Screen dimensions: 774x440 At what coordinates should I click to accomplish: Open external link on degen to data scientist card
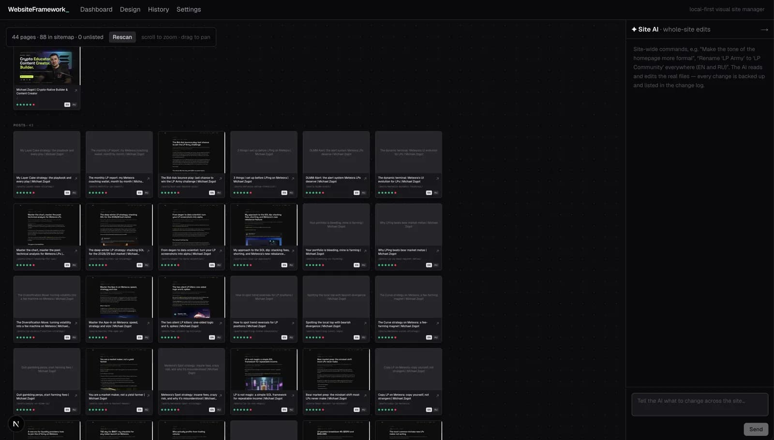point(221,251)
